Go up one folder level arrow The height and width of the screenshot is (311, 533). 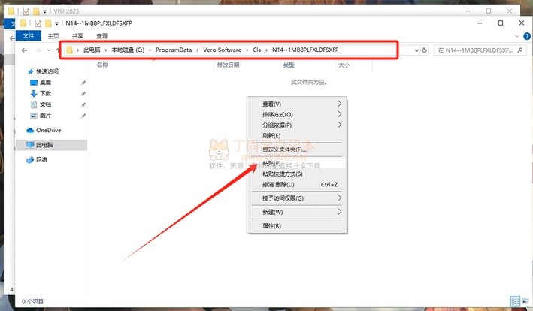click(57, 50)
